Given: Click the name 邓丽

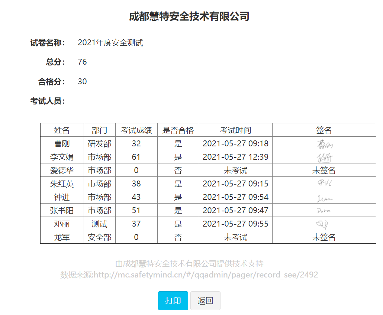Looking at the screenshot, I should 62,224.
